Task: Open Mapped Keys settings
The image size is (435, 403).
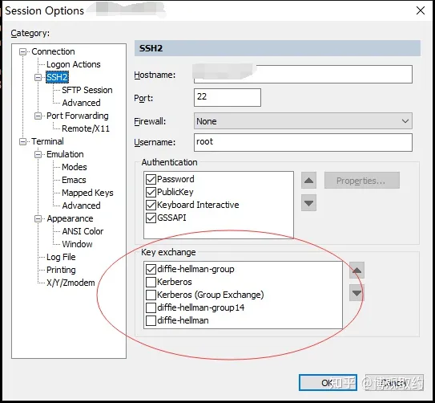Action: (87, 193)
